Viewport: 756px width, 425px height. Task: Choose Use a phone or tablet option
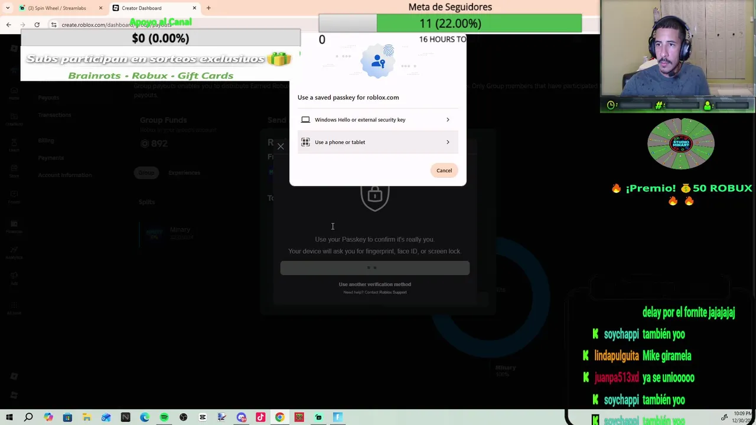tap(377, 142)
